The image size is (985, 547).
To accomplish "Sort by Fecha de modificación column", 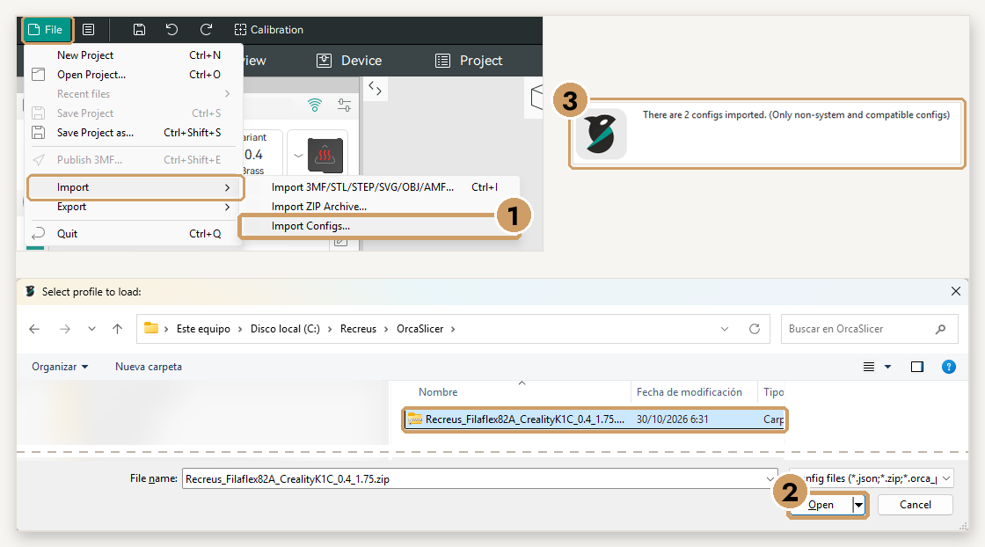I will point(689,392).
